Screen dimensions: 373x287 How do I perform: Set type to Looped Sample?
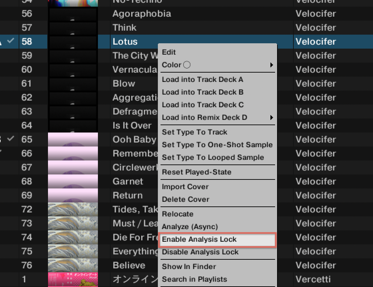(213, 157)
